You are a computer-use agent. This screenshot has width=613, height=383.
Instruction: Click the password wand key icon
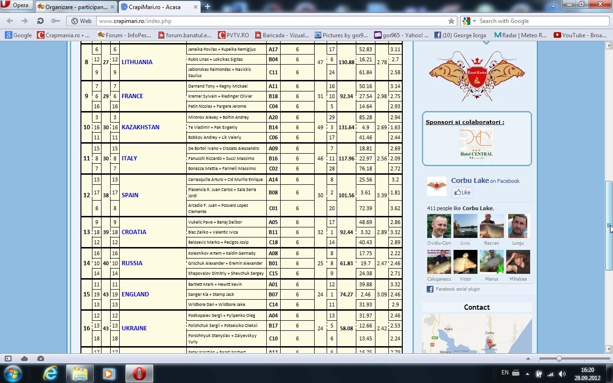pos(56,21)
